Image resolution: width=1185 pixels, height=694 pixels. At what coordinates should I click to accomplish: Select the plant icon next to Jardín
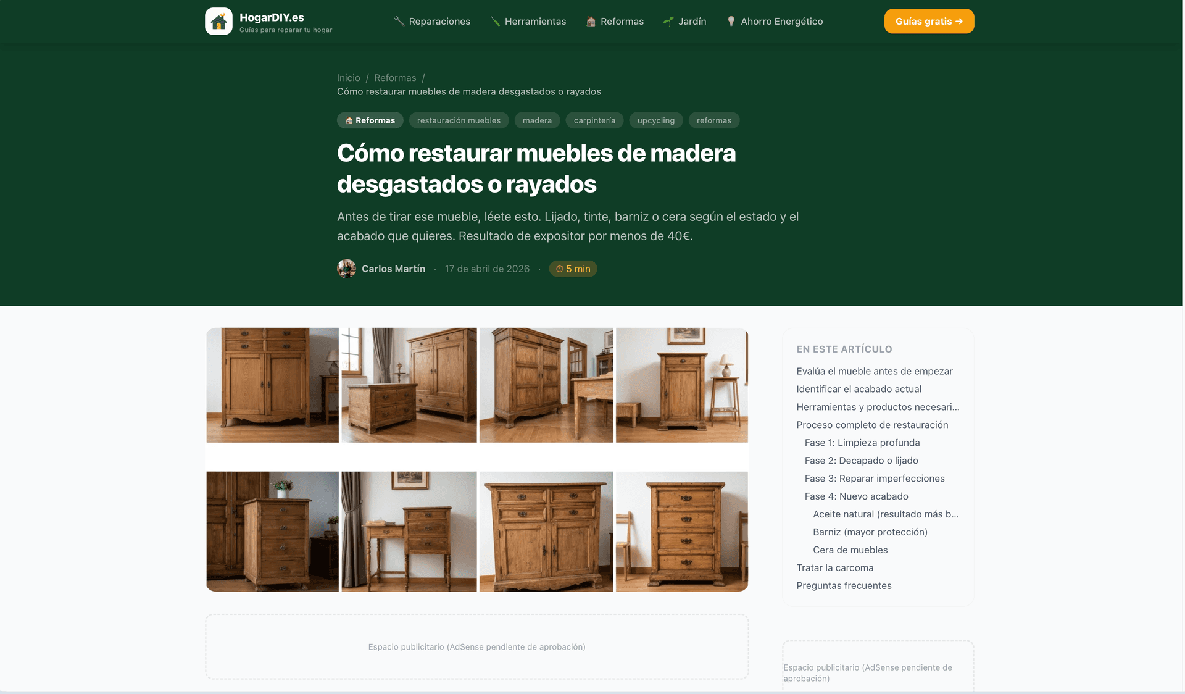pos(668,20)
